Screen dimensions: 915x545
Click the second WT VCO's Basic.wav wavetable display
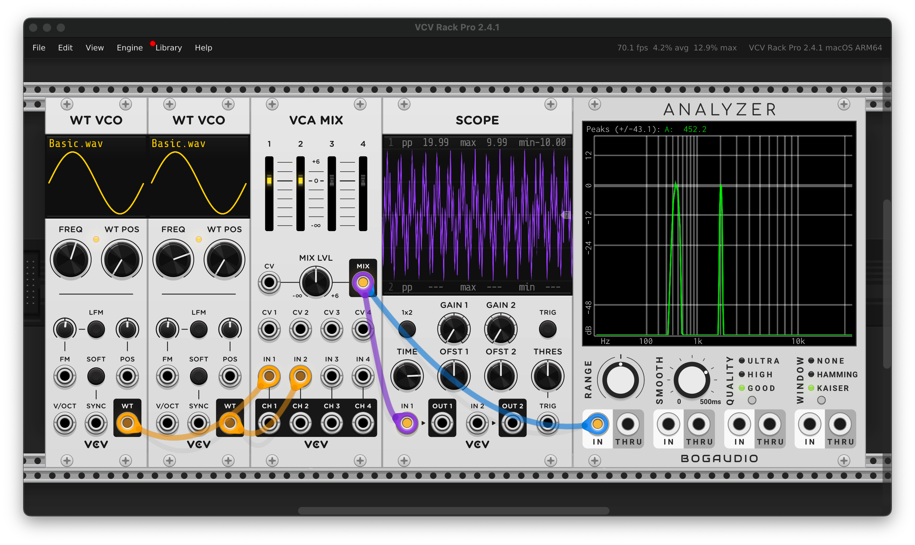click(x=199, y=176)
